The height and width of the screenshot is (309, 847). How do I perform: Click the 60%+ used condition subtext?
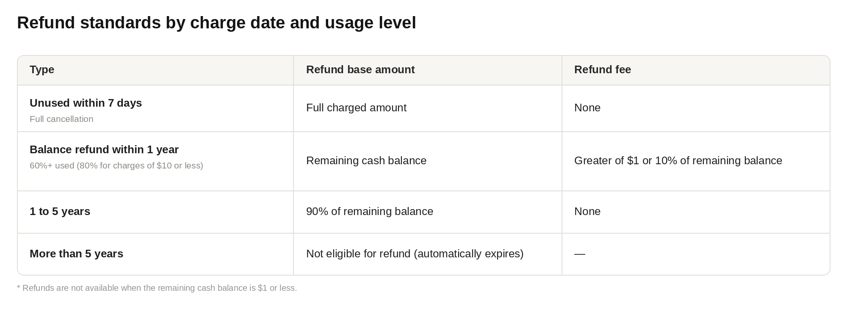point(116,166)
